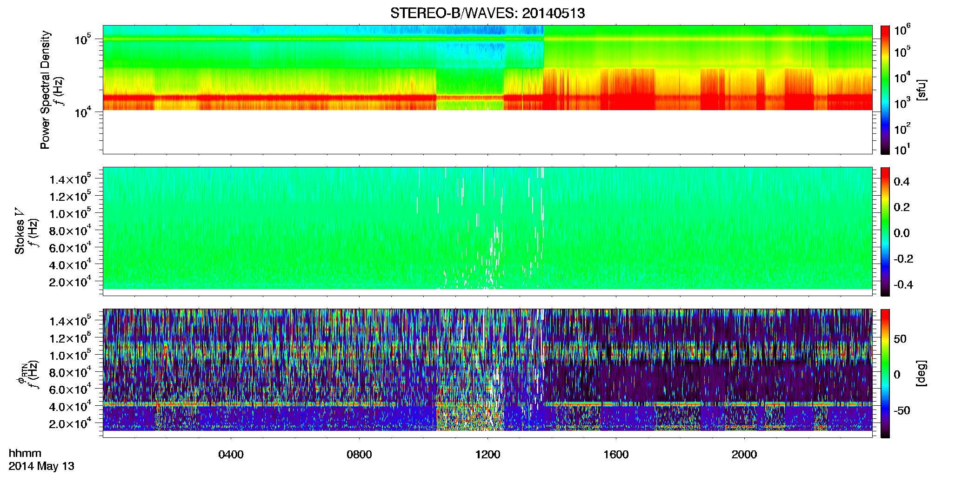Click the Power Spectral Density axis title
Viewport: 975px width, 502px height.
point(45,90)
